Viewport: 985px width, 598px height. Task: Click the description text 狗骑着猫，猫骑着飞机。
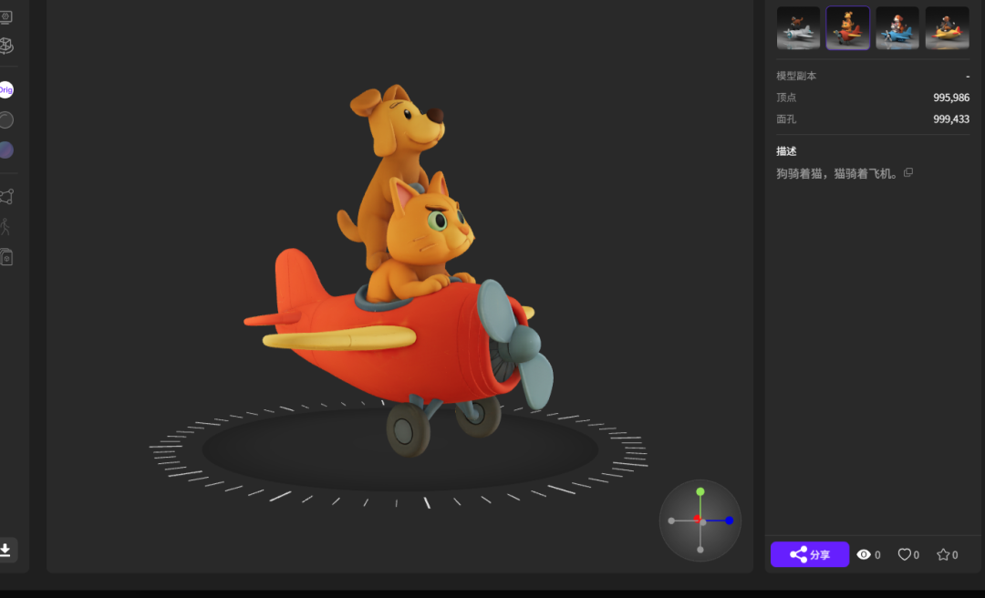(x=837, y=174)
